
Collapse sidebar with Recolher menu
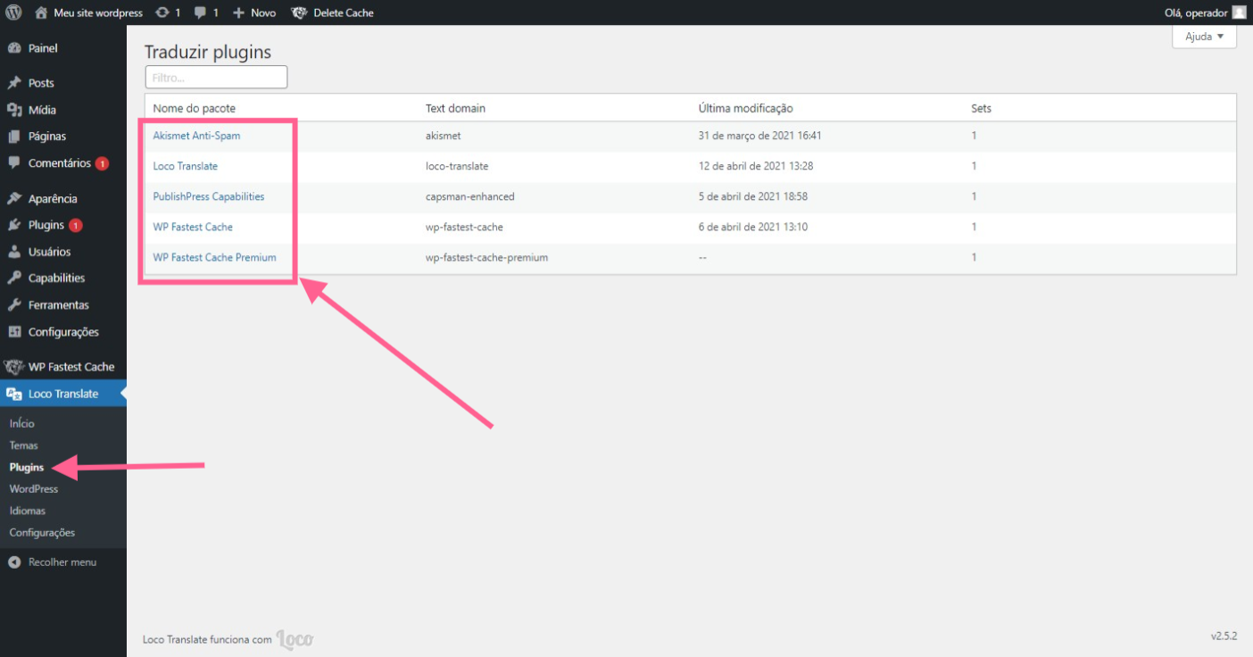pos(62,562)
